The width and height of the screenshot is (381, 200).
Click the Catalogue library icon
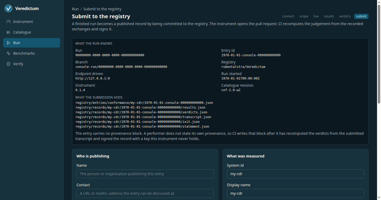[8, 32]
